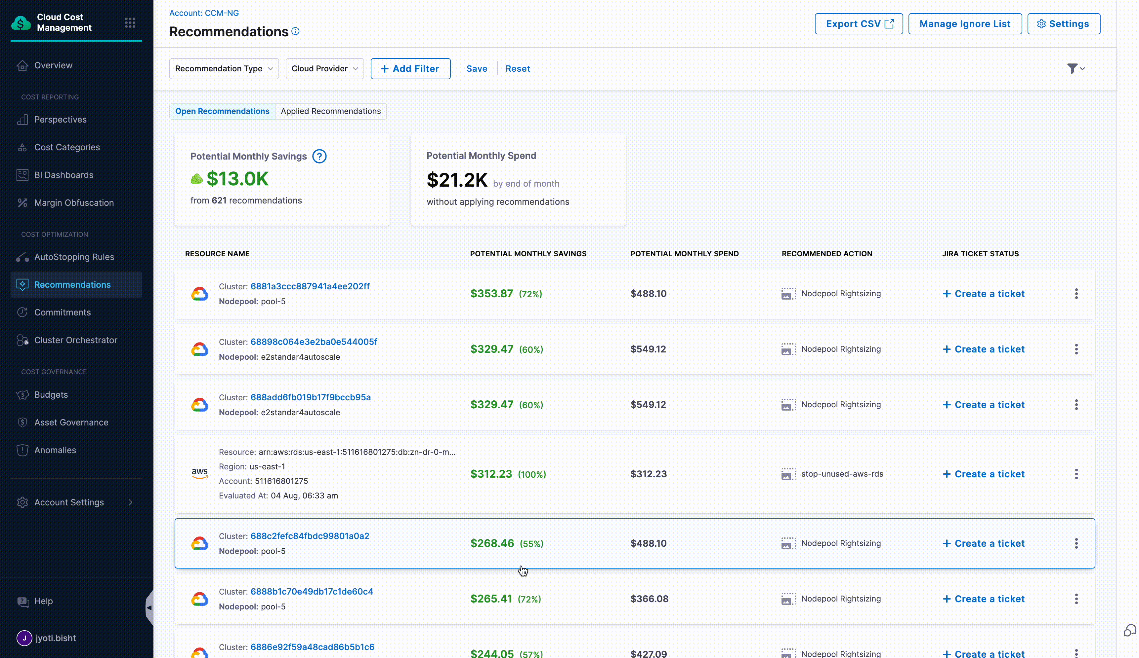The height and width of the screenshot is (658, 1139).
Task: Open the module switcher grid icon
Action: (x=130, y=22)
